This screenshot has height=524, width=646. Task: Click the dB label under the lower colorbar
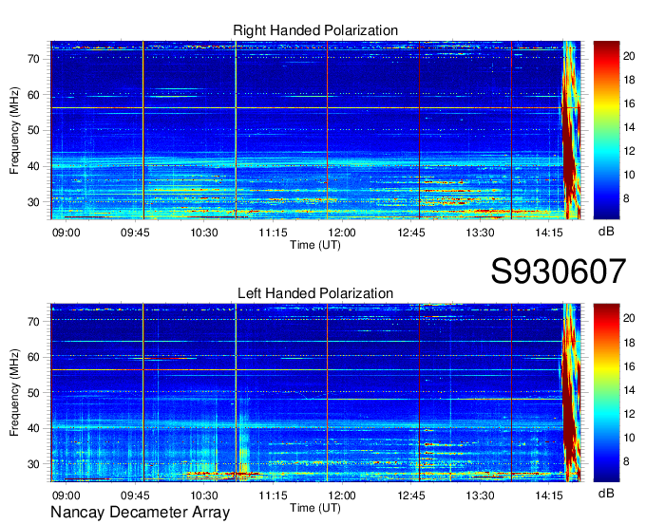606,494
